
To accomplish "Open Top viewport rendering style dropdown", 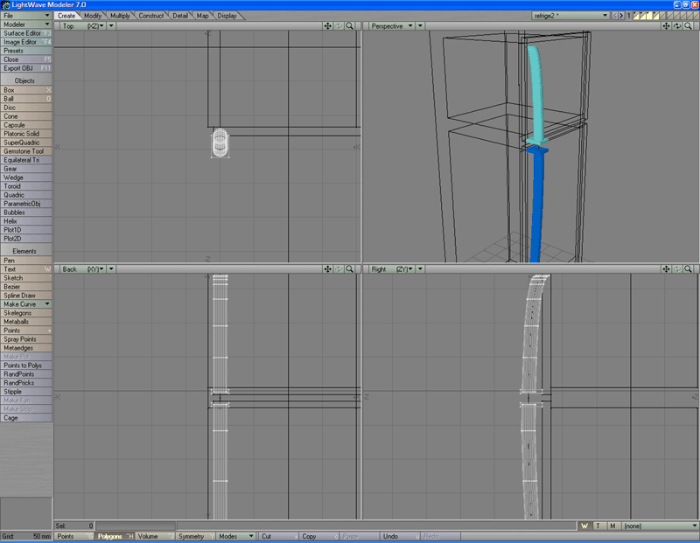I will click(x=111, y=26).
